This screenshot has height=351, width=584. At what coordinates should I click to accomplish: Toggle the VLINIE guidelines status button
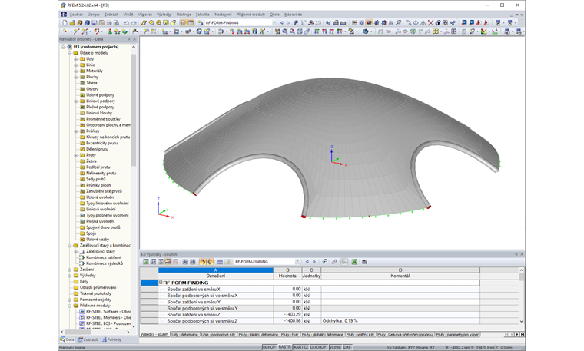pos(335,347)
